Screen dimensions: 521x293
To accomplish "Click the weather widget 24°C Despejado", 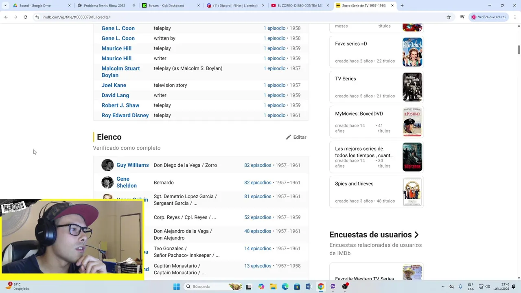I will click(x=17, y=286).
